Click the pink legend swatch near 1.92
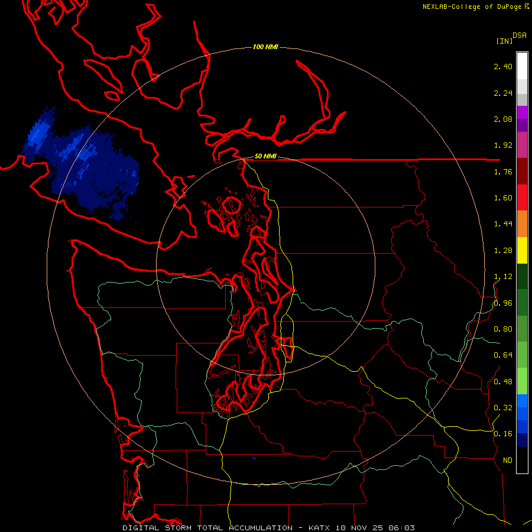 [x=522, y=145]
